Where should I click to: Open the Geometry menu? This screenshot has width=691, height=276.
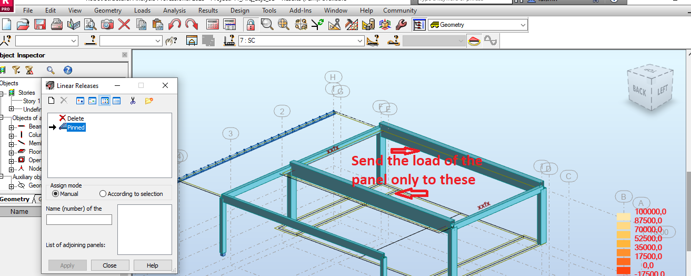click(108, 11)
